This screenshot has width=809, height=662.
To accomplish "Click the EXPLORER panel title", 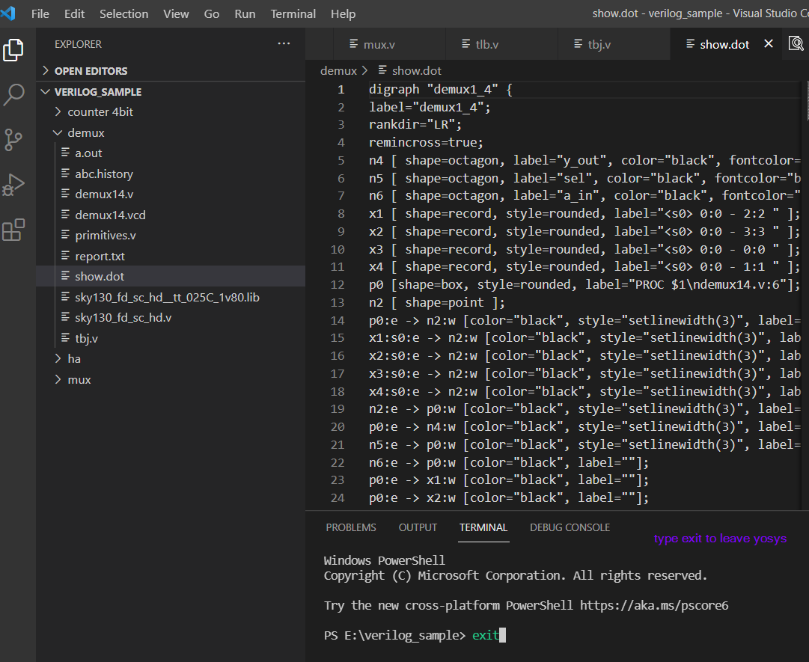I will point(78,44).
